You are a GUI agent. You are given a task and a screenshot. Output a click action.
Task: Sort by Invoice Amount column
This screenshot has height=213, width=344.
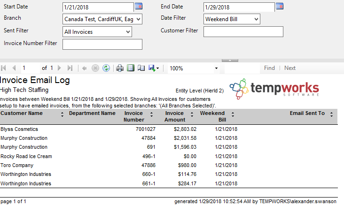click(x=192, y=114)
